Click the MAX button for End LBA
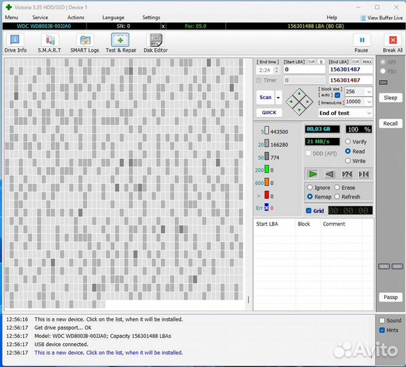The image size is (406, 367). click(x=367, y=62)
